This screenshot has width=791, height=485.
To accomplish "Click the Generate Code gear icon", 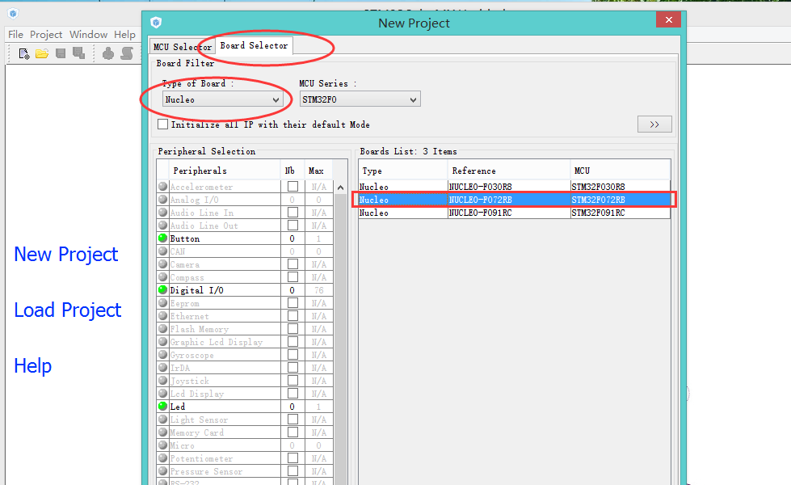I will [x=108, y=53].
